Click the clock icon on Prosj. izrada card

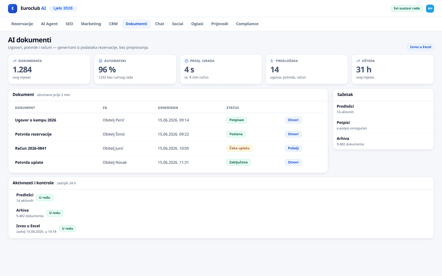click(x=186, y=61)
